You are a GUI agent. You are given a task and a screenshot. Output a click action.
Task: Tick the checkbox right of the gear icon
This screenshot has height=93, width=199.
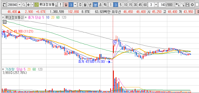pyautogui.click(x=197, y=5)
